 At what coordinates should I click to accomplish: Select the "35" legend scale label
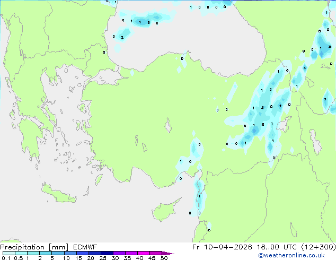(127, 258)
